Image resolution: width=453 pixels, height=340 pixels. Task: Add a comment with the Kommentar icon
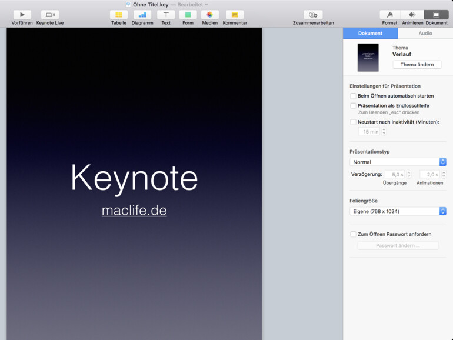pos(235,15)
